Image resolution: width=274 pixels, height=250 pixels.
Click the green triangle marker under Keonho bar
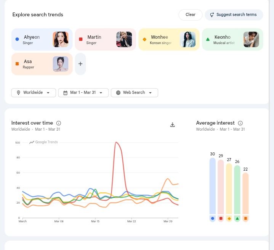237,218
